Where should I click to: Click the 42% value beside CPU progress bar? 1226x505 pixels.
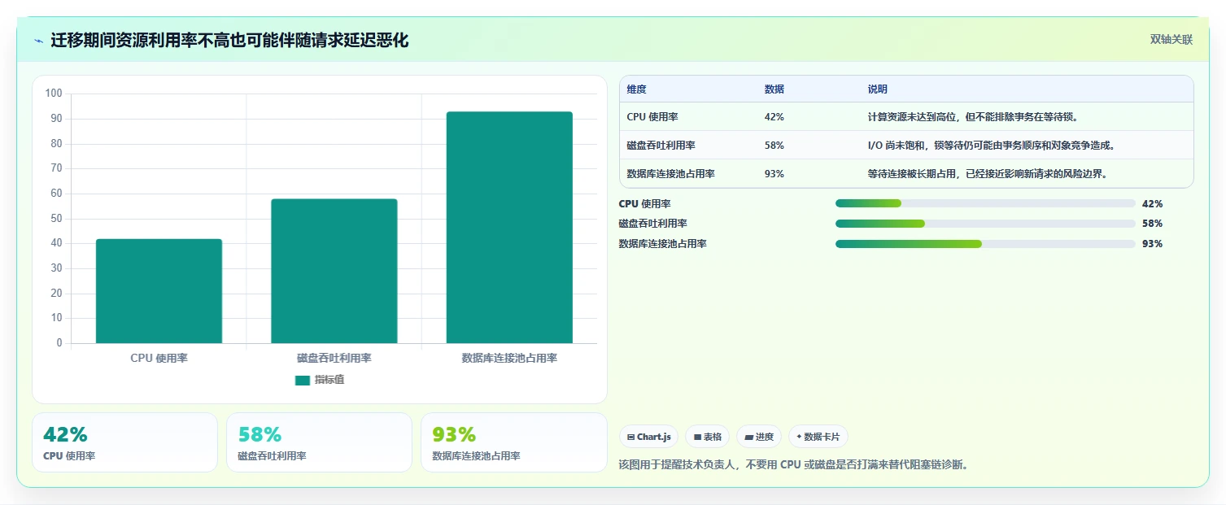tap(1152, 204)
